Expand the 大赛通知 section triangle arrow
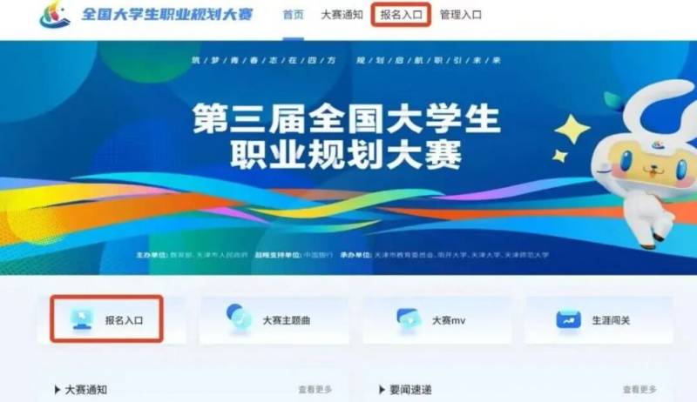Viewport: 697px width, 402px height. click(x=57, y=390)
